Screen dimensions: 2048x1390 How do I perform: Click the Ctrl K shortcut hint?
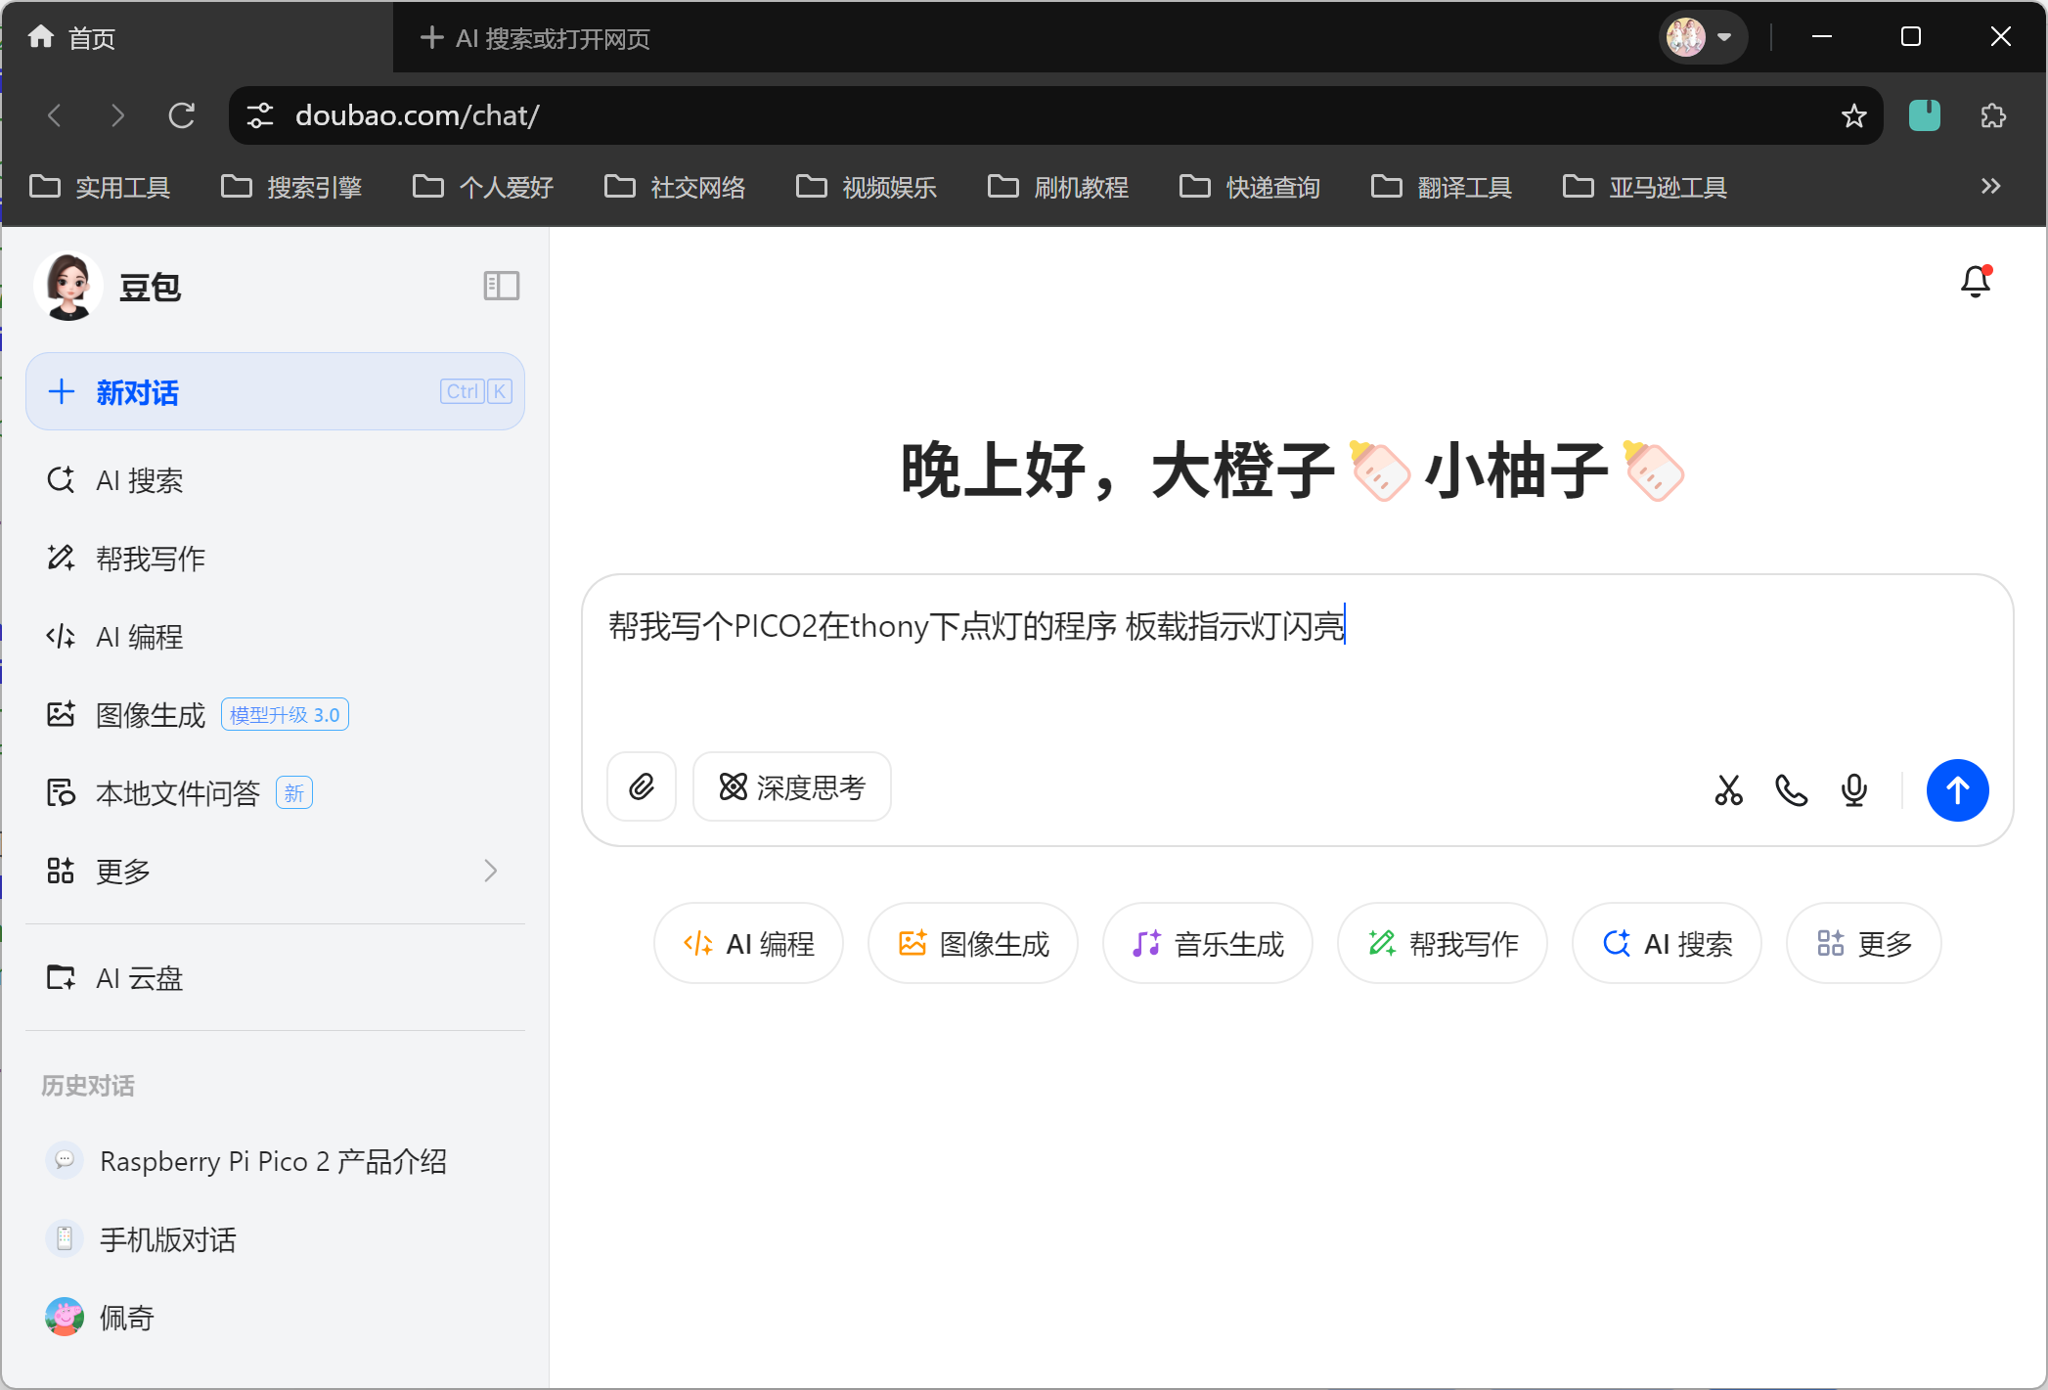pyautogui.click(x=475, y=391)
